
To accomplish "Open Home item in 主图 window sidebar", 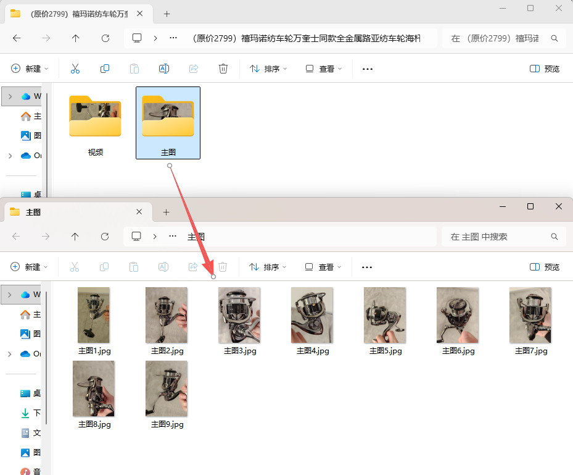I will click(31, 314).
